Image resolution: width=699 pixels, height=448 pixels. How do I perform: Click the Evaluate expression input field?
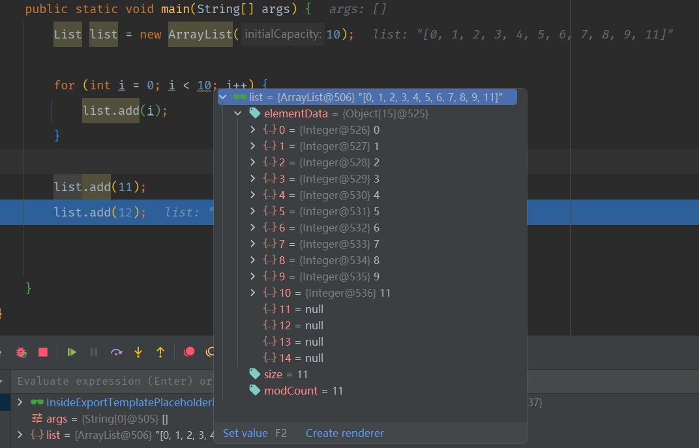coord(114,381)
